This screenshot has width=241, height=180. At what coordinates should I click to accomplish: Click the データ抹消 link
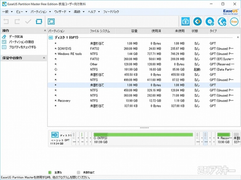(x=16, y=37)
